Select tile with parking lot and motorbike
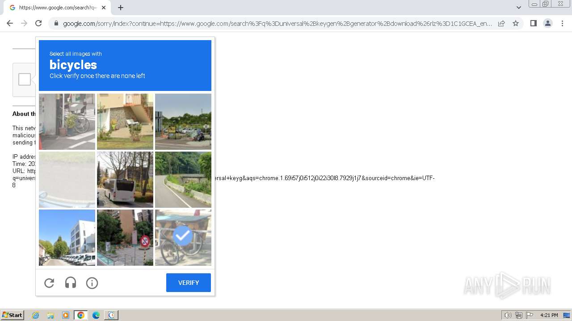Viewport: 572px width, 321px height. tap(183, 122)
